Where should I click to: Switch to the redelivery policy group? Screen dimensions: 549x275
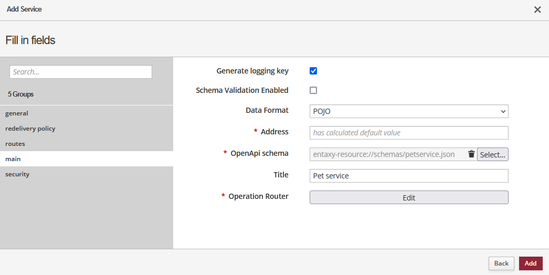click(30, 129)
